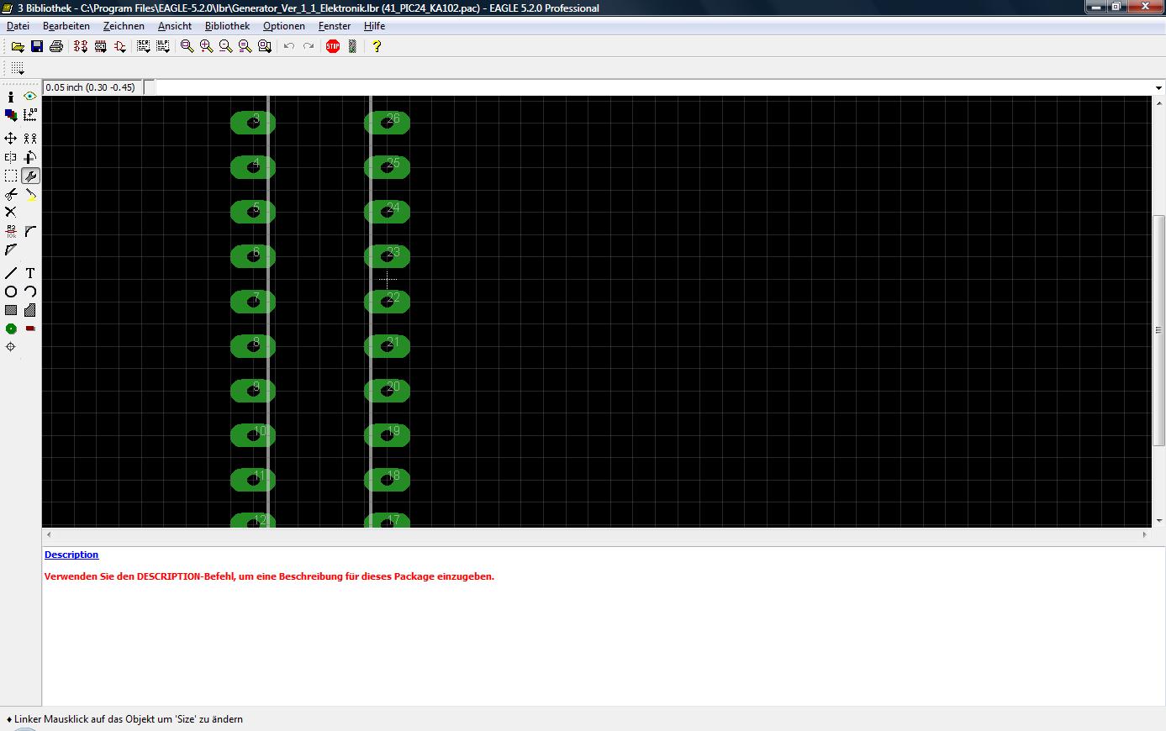Select the Polygon tool
This screenshot has width=1166, height=731.
(30, 310)
